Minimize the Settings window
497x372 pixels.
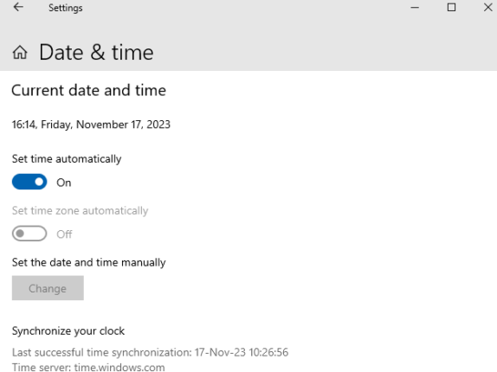point(415,7)
